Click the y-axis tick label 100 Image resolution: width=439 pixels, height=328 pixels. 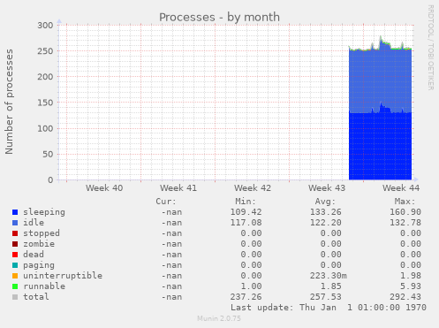click(x=45, y=128)
